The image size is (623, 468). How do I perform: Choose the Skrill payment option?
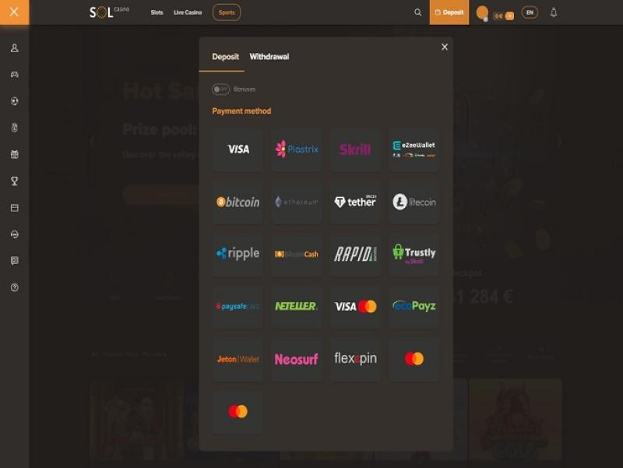point(355,150)
